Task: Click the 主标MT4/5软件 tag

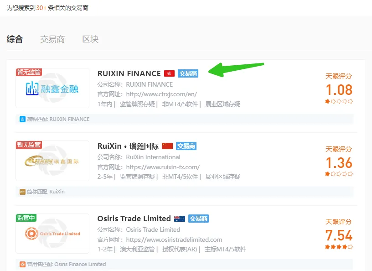Action: tap(225, 250)
